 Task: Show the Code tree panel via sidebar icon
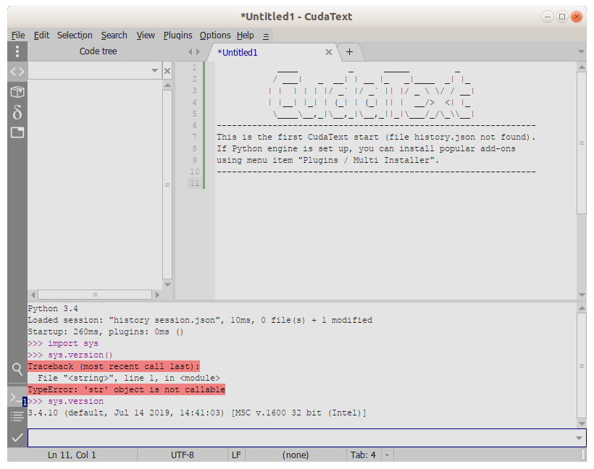17,71
